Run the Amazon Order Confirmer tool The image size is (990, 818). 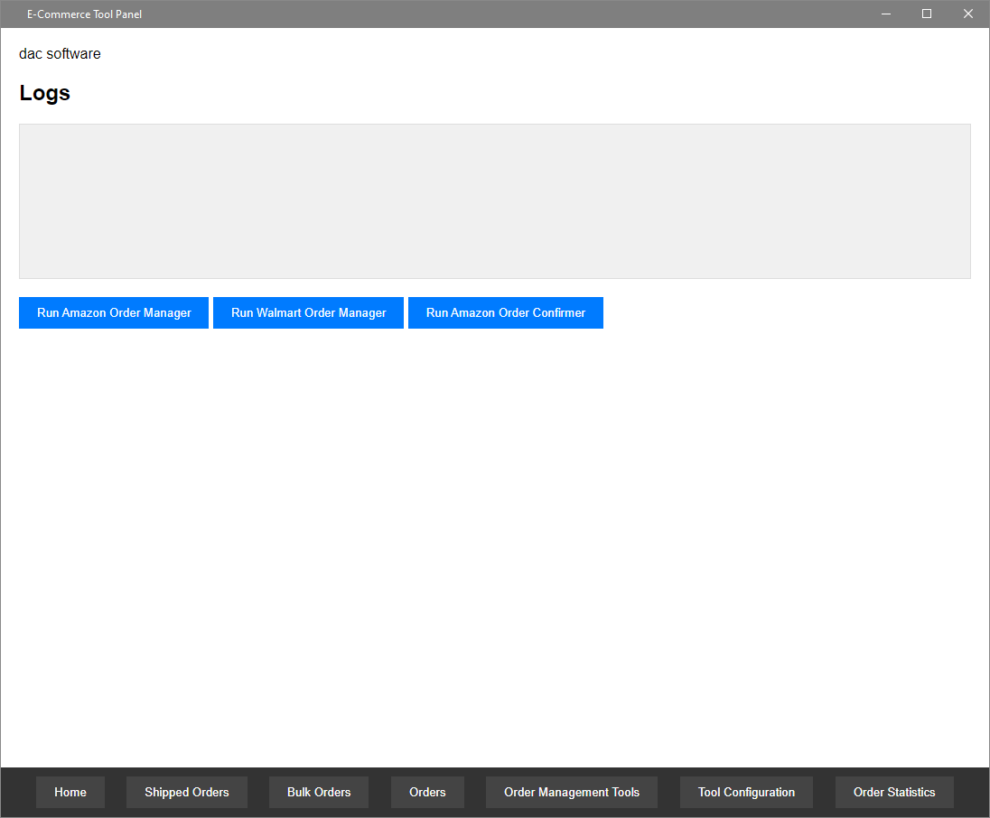tap(505, 312)
